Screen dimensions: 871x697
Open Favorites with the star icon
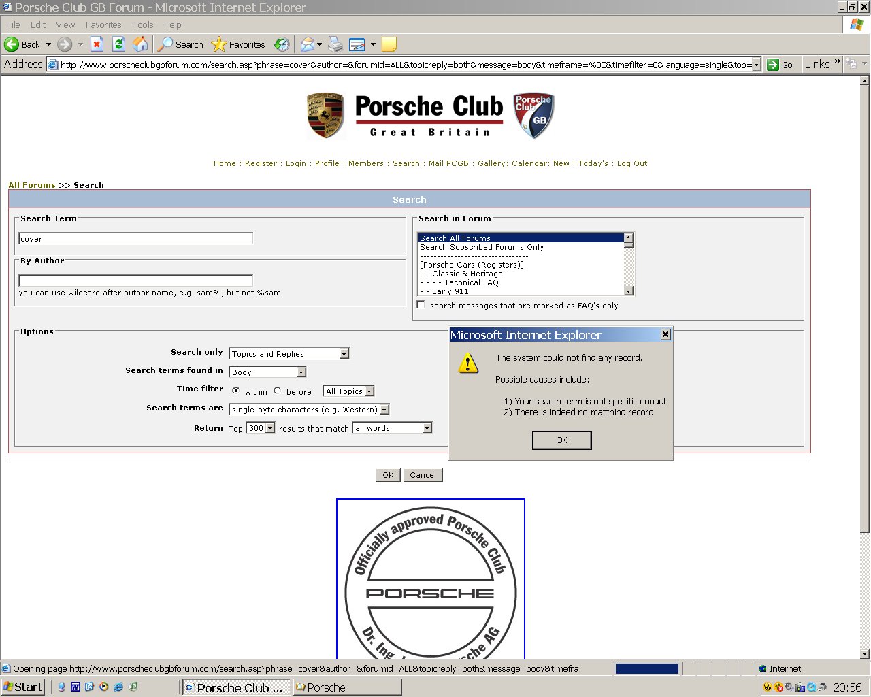(x=238, y=44)
